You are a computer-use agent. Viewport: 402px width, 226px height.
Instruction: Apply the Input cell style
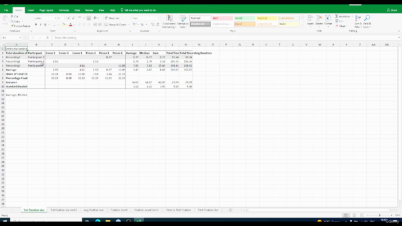point(244,24)
